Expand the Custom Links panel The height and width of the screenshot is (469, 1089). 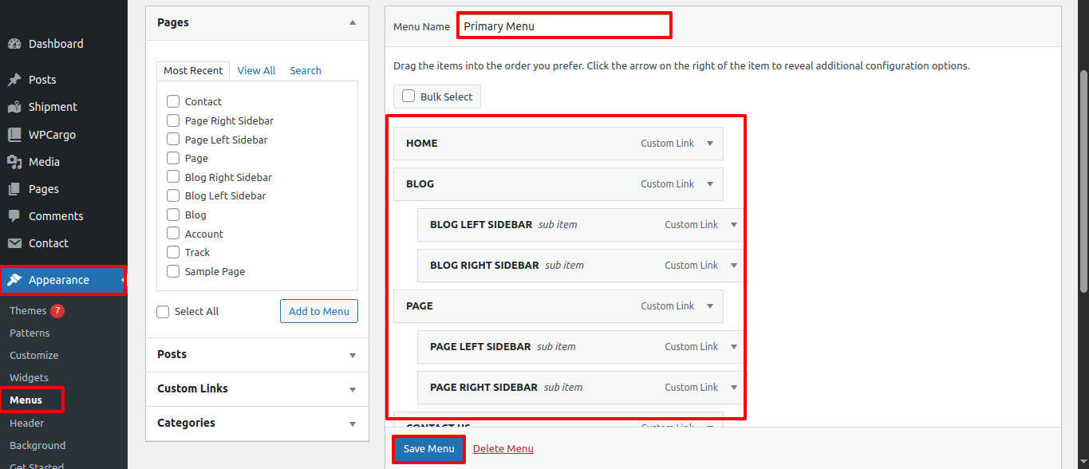353,389
